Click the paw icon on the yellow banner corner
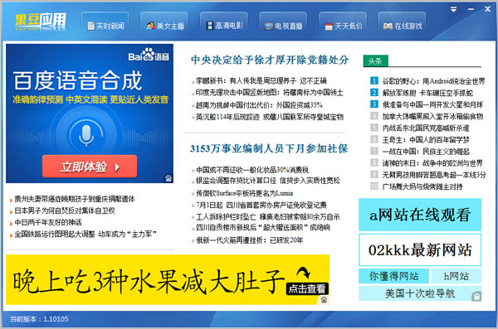Screen dimensions: 498x329 tap(324, 300)
